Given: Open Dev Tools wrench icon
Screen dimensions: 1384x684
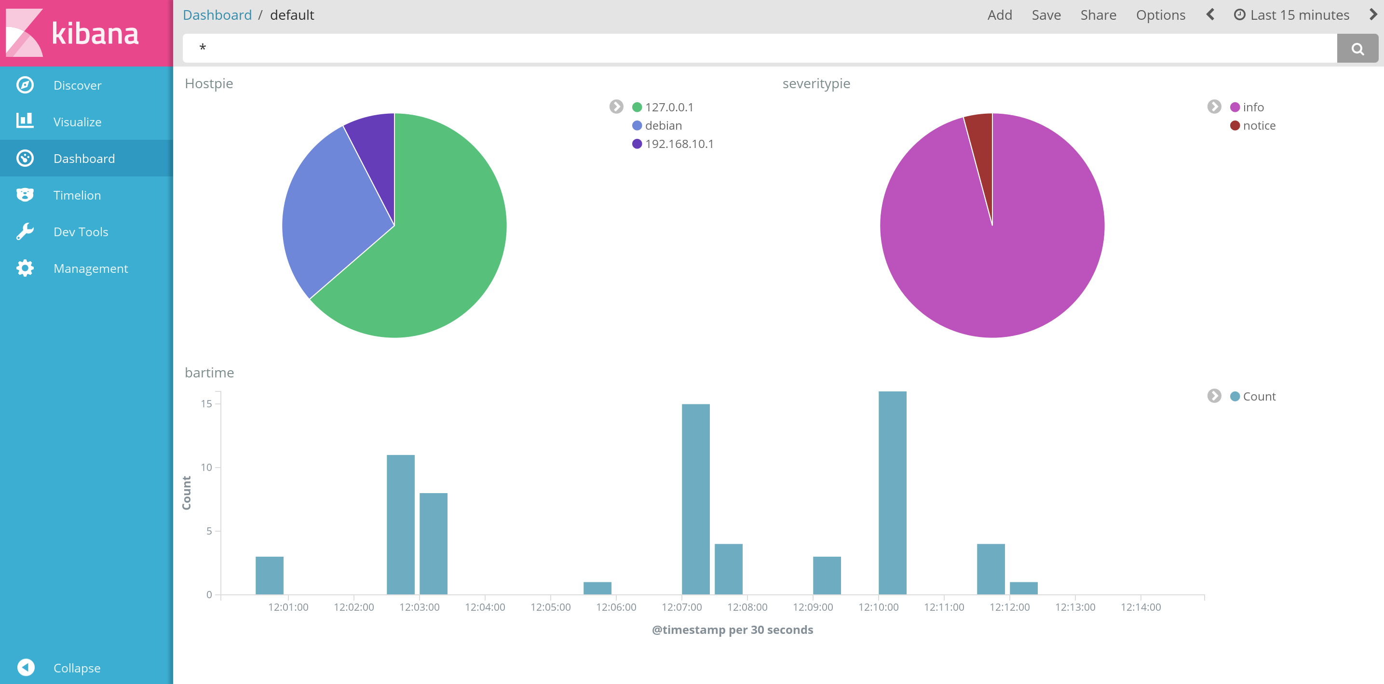Looking at the screenshot, I should coord(25,231).
